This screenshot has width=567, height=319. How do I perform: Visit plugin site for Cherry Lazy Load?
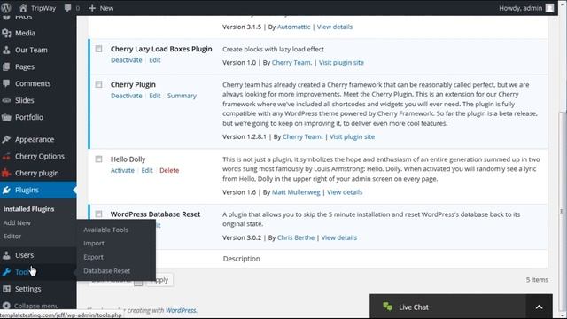341,63
